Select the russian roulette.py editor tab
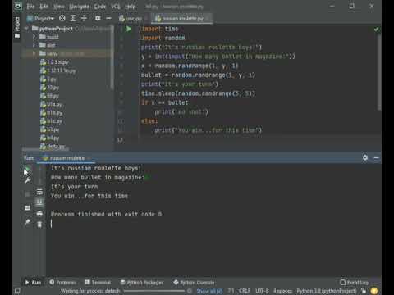 tap(183, 19)
